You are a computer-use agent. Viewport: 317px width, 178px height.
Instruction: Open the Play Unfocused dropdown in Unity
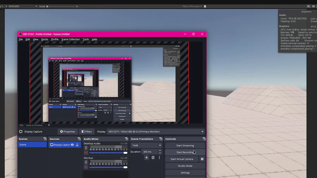tap(192, 6)
